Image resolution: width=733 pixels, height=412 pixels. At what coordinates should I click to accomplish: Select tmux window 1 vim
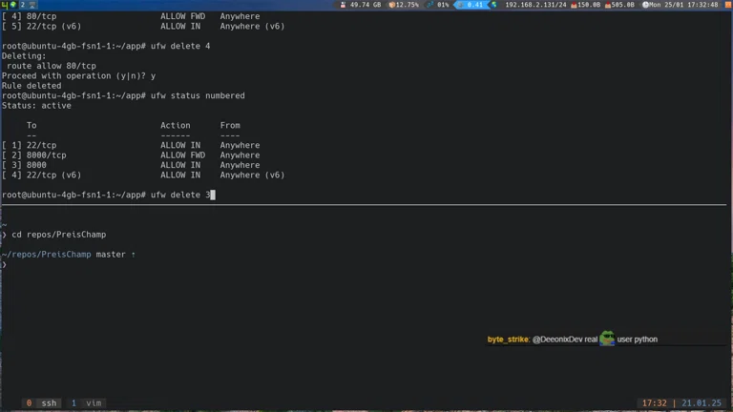tap(87, 403)
